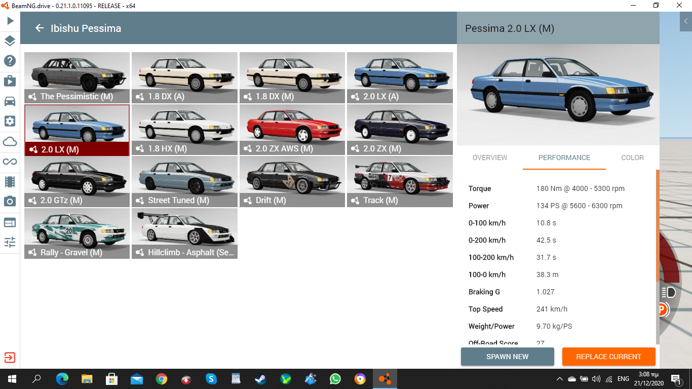Click the 100-200 km/h 31.7 s value
Image resolution: width=692 pixels, height=389 pixels.
546,257
